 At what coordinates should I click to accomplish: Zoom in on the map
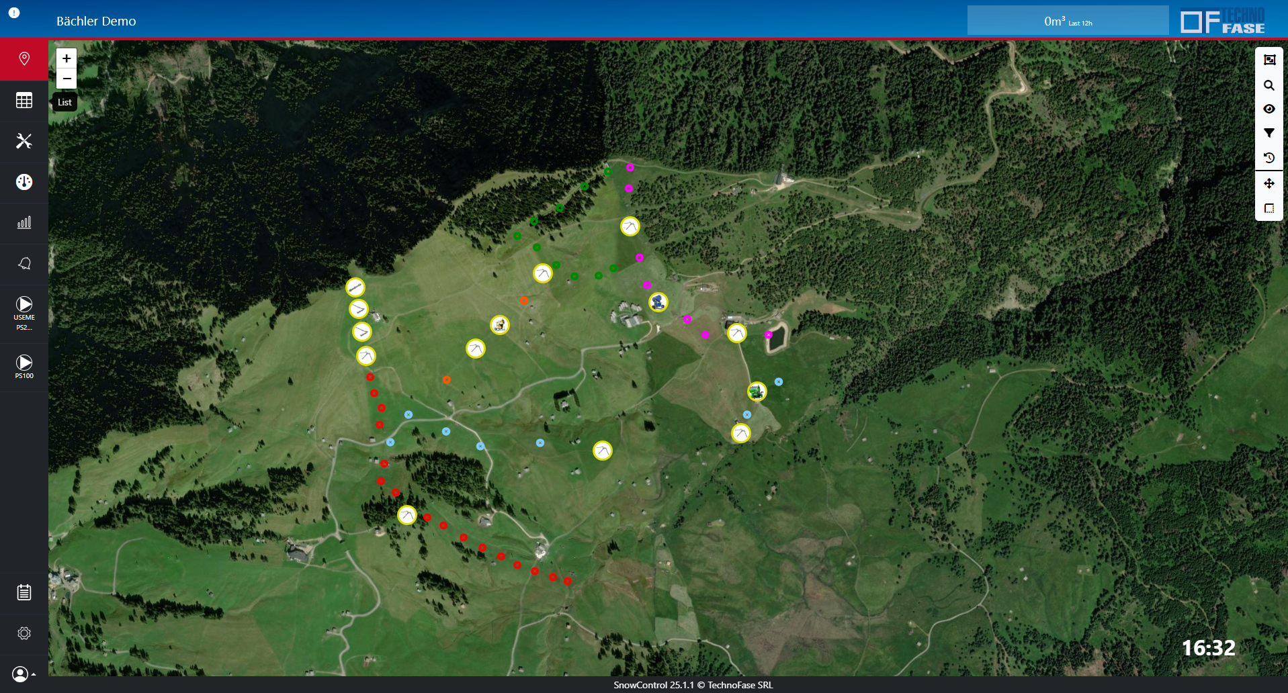(x=67, y=58)
